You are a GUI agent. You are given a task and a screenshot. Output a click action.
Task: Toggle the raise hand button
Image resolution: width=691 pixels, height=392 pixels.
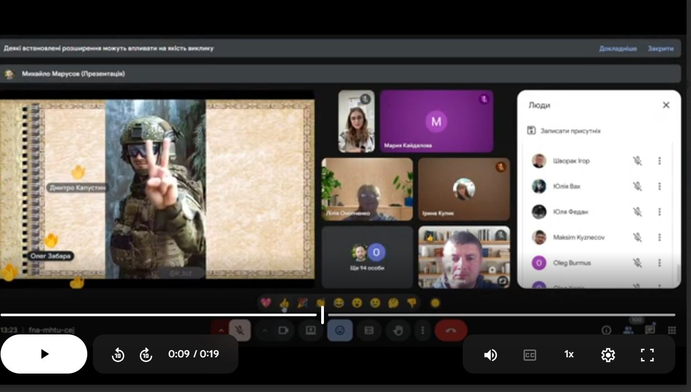pos(398,330)
